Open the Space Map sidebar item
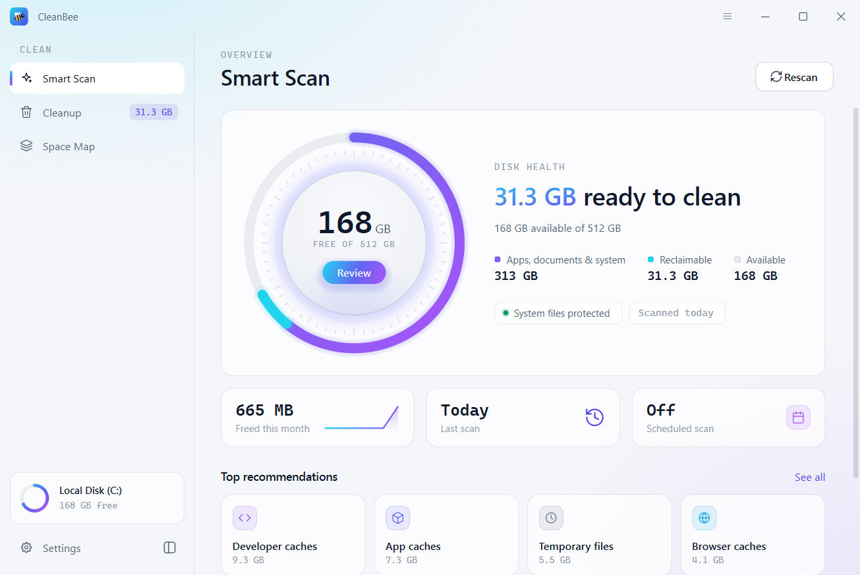860x575 pixels. click(x=97, y=147)
